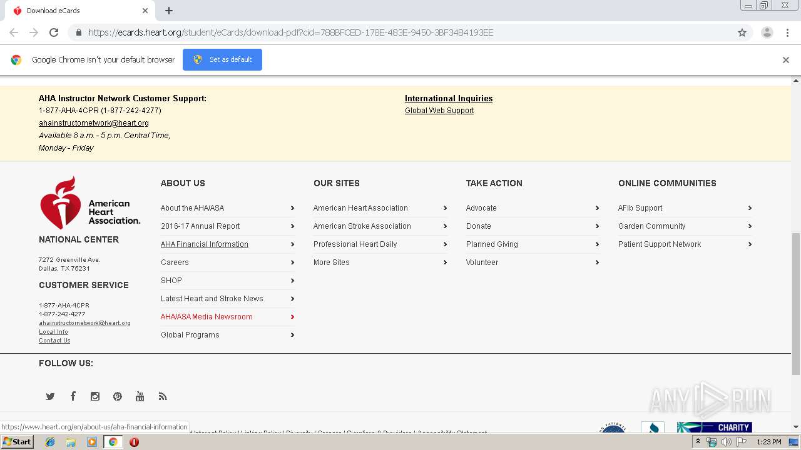Open AHA/ASA Media Newsroom link
801x450 pixels.
pyautogui.click(x=207, y=317)
